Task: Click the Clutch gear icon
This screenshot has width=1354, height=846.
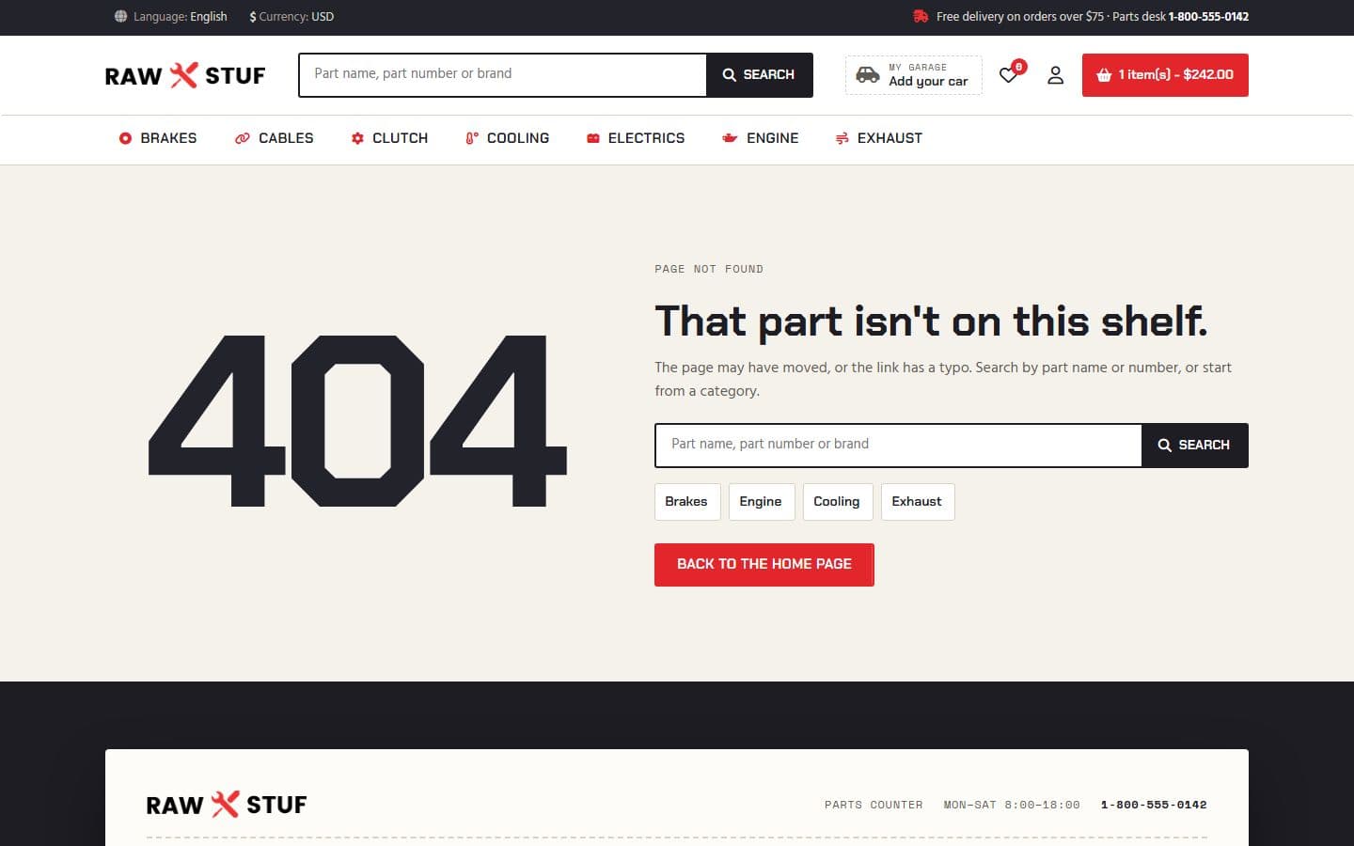Action: click(x=357, y=138)
